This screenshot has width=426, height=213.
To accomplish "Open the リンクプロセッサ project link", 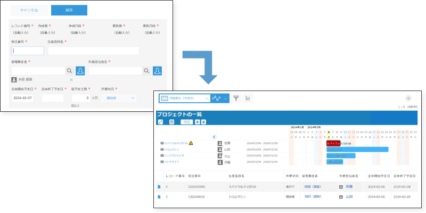I will [174, 155].
